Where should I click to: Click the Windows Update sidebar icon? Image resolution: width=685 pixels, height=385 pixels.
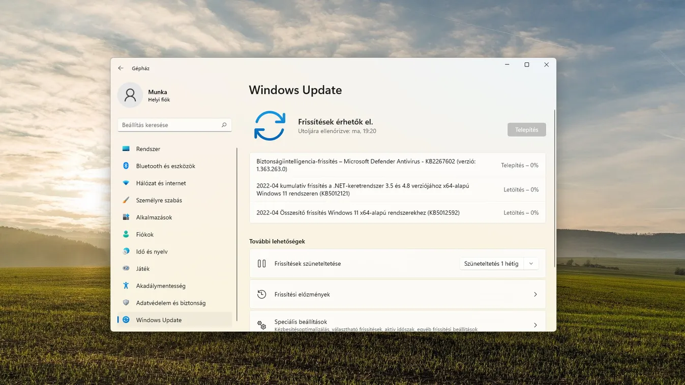[x=126, y=320]
